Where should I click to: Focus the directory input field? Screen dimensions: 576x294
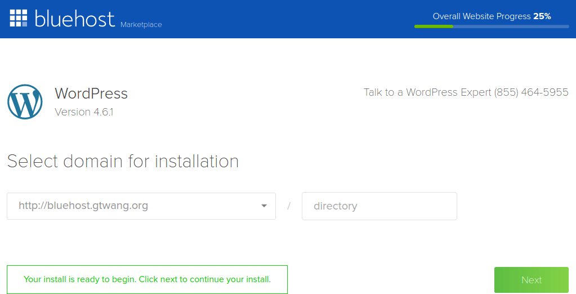[x=379, y=206]
